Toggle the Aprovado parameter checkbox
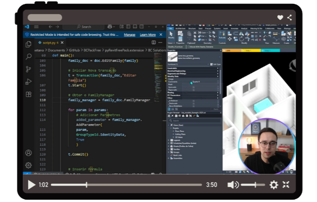The height and width of the screenshot is (202, 317). (194, 87)
